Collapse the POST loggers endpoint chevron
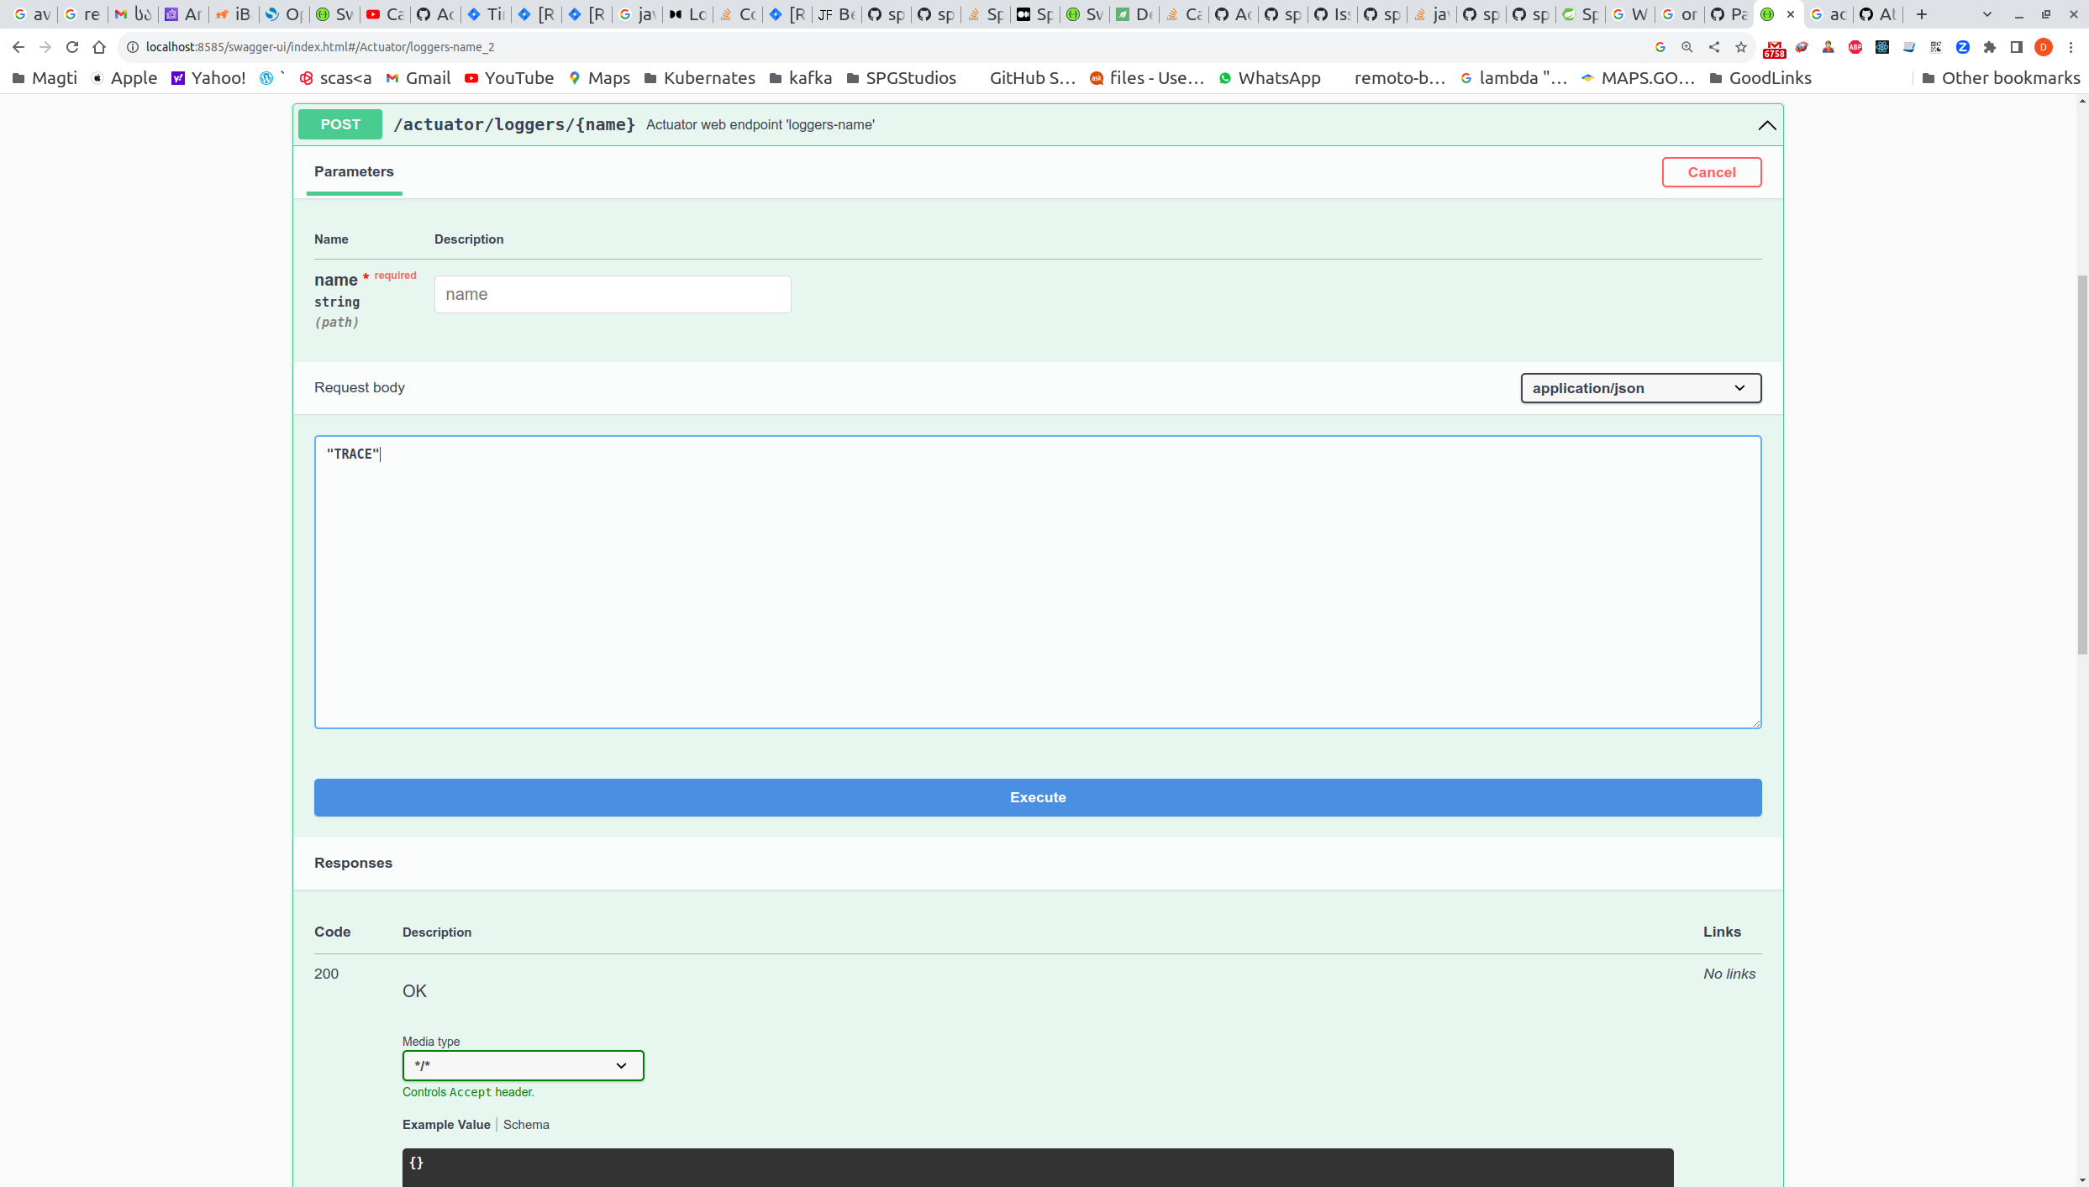Viewport: 2089px width, 1187px height. tap(1766, 125)
